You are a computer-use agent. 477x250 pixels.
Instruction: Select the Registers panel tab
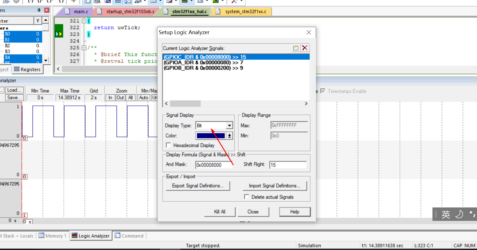pyautogui.click(x=27, y=69)
